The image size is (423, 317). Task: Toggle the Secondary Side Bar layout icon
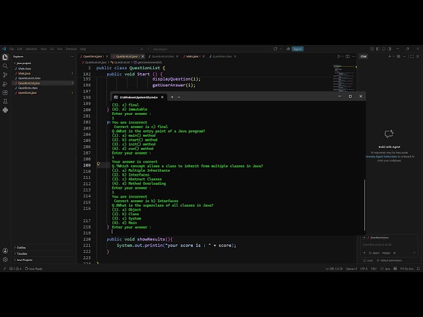point(389,49)
